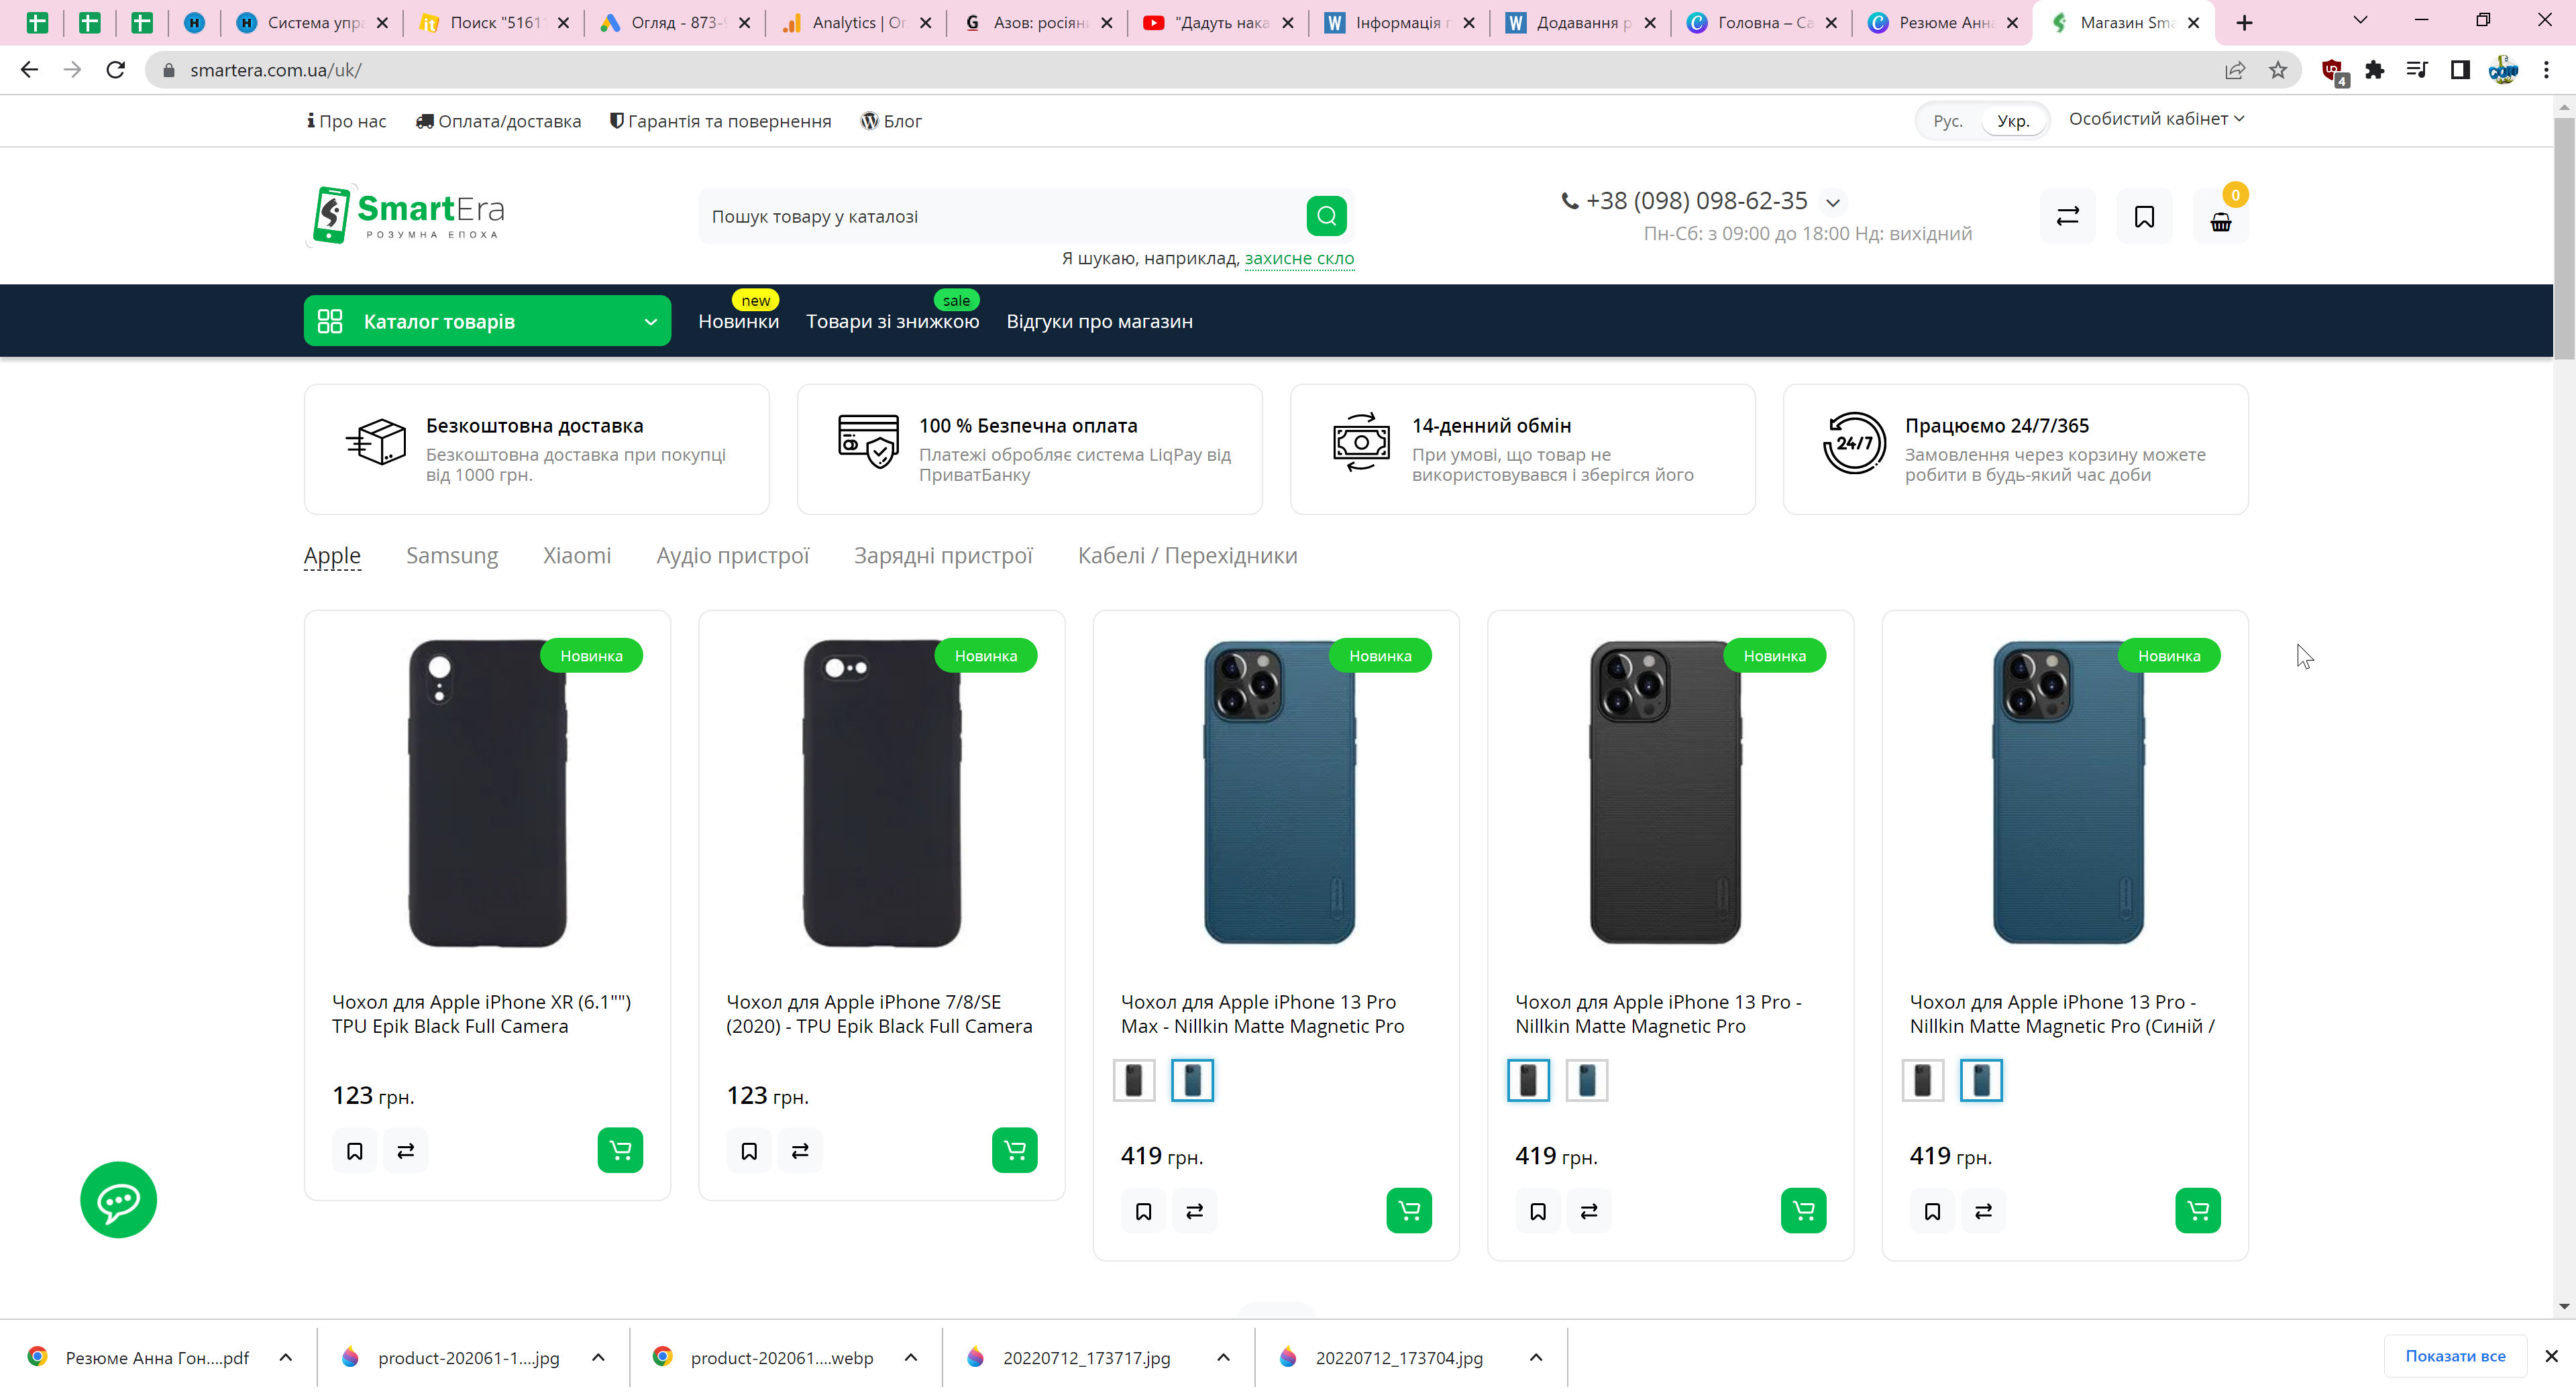Reload the page in Chrome
The height and width of the screenshot is (1395, 2576).
[116, 69]
